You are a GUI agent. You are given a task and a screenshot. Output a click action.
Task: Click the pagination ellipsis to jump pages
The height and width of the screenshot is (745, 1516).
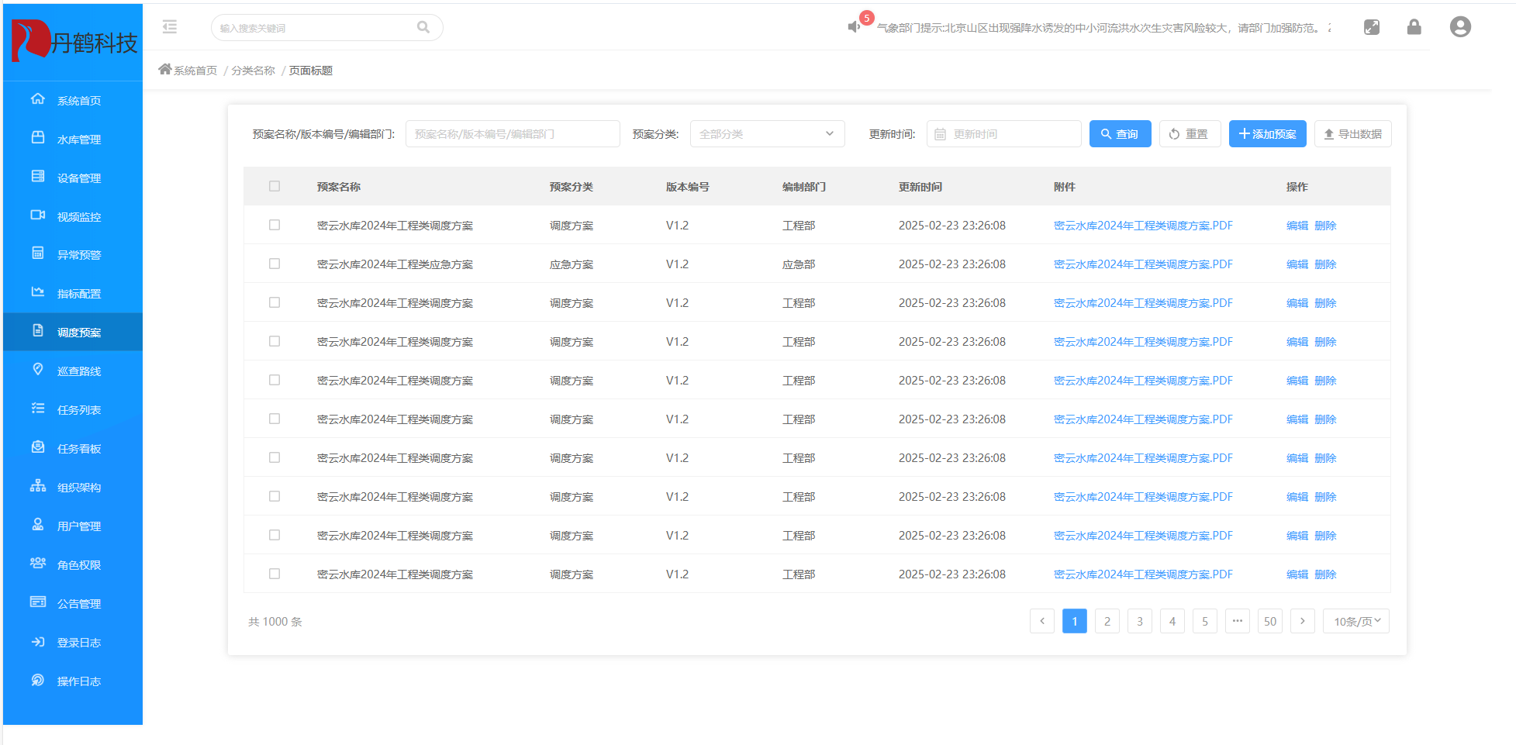[x=1238, y=622]
